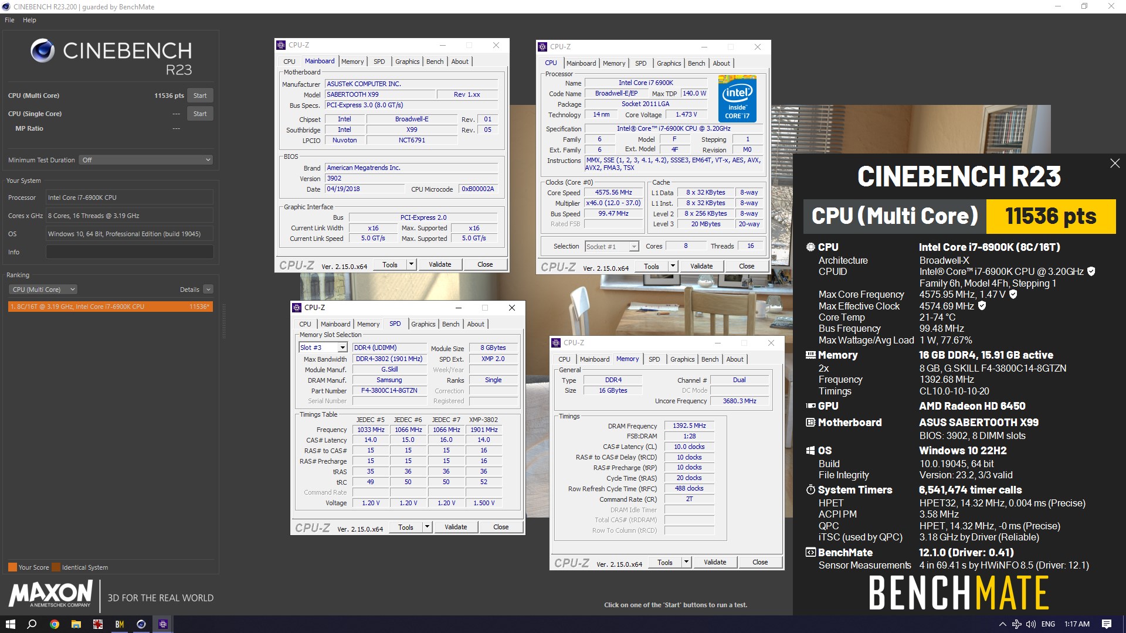
Task: Click the Motherboard icon in BenchMate panel
Action: (x=810, y=422)
